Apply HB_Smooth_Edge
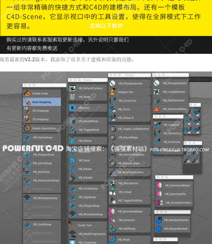 (x=129, y=163)
